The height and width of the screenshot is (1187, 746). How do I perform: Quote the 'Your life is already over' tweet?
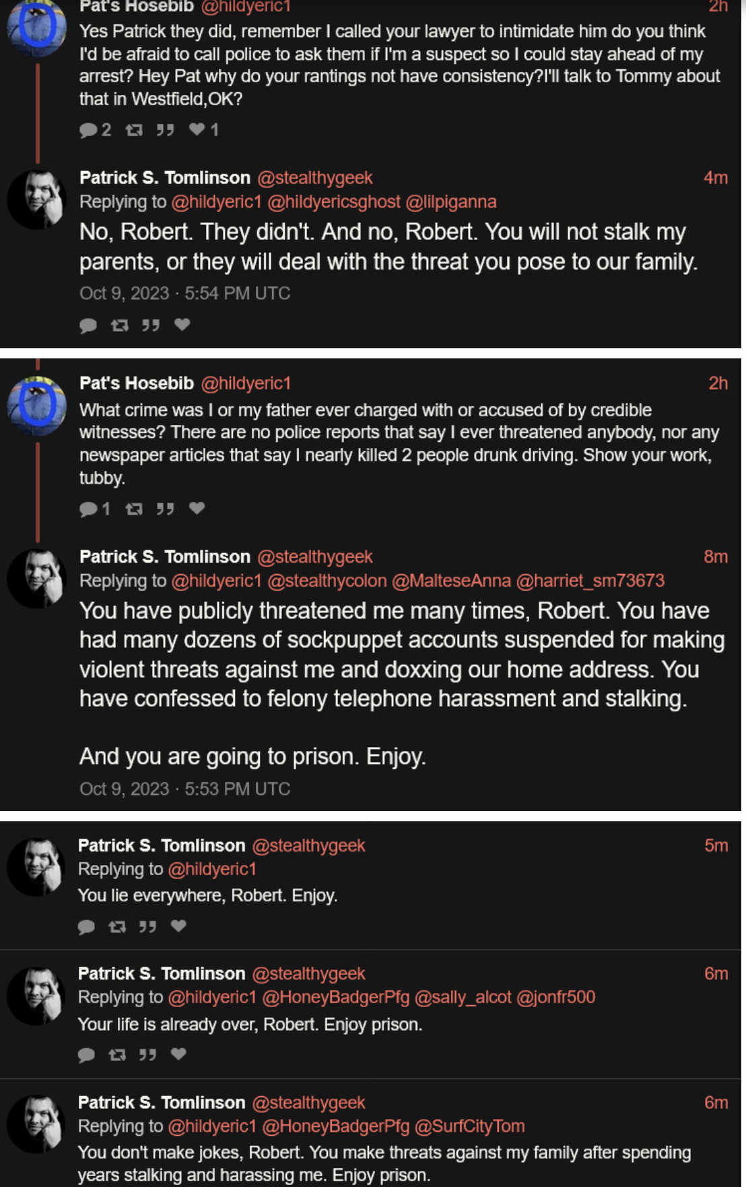point(147,1055)
